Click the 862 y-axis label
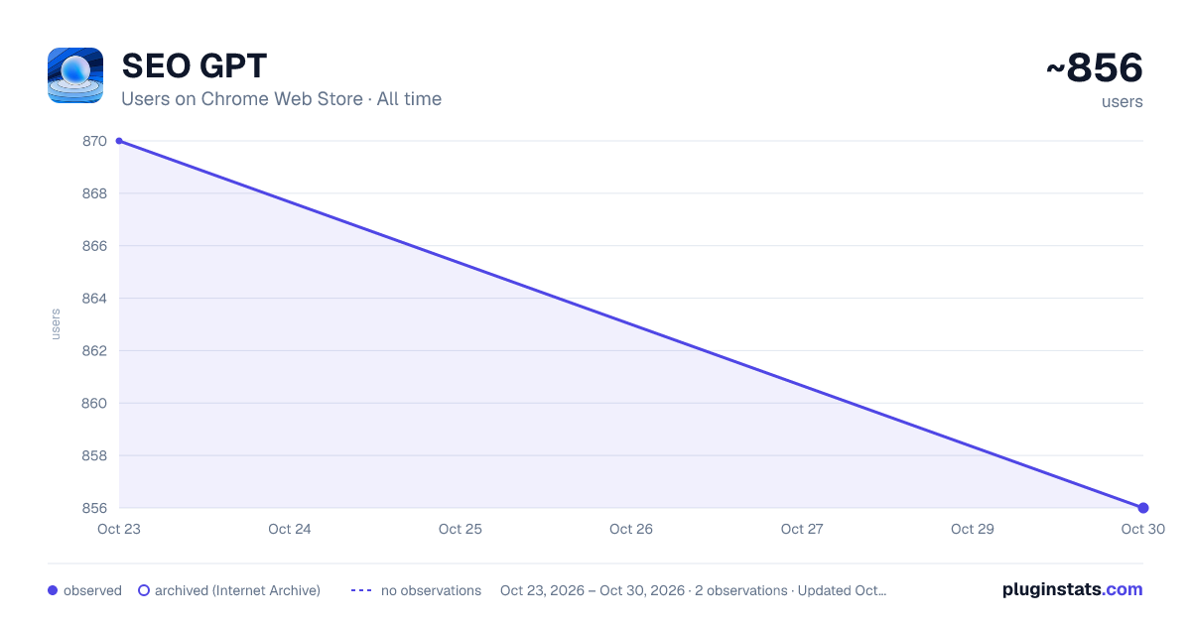The height and width of the screenshot is (625, 1191). tap(94, 351)
